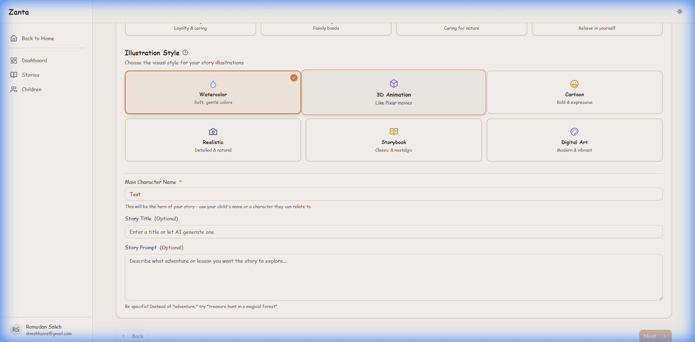Viewport: 695px width, 342px height.
Task: Click the help icon beside Illustration Style
Action: [x=185, y=52]
